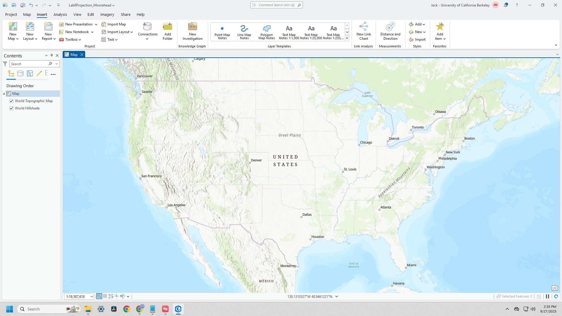562x316 pixels.
Task: Uncheck World Hillshade layer
Action: (x=11, y=108)
